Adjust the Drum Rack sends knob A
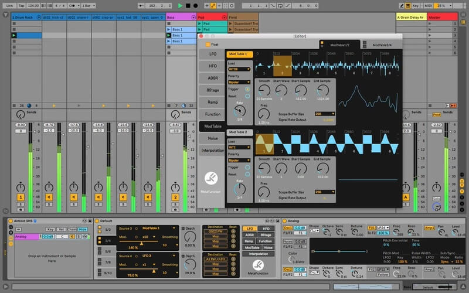The image size is (469, 293). coord(21,114)
